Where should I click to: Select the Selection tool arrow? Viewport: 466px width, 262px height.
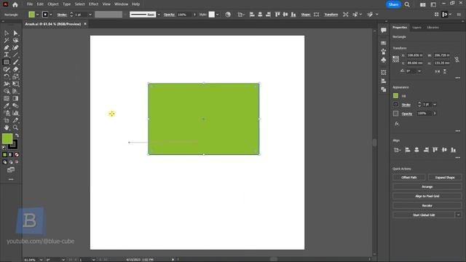point(7,33)
